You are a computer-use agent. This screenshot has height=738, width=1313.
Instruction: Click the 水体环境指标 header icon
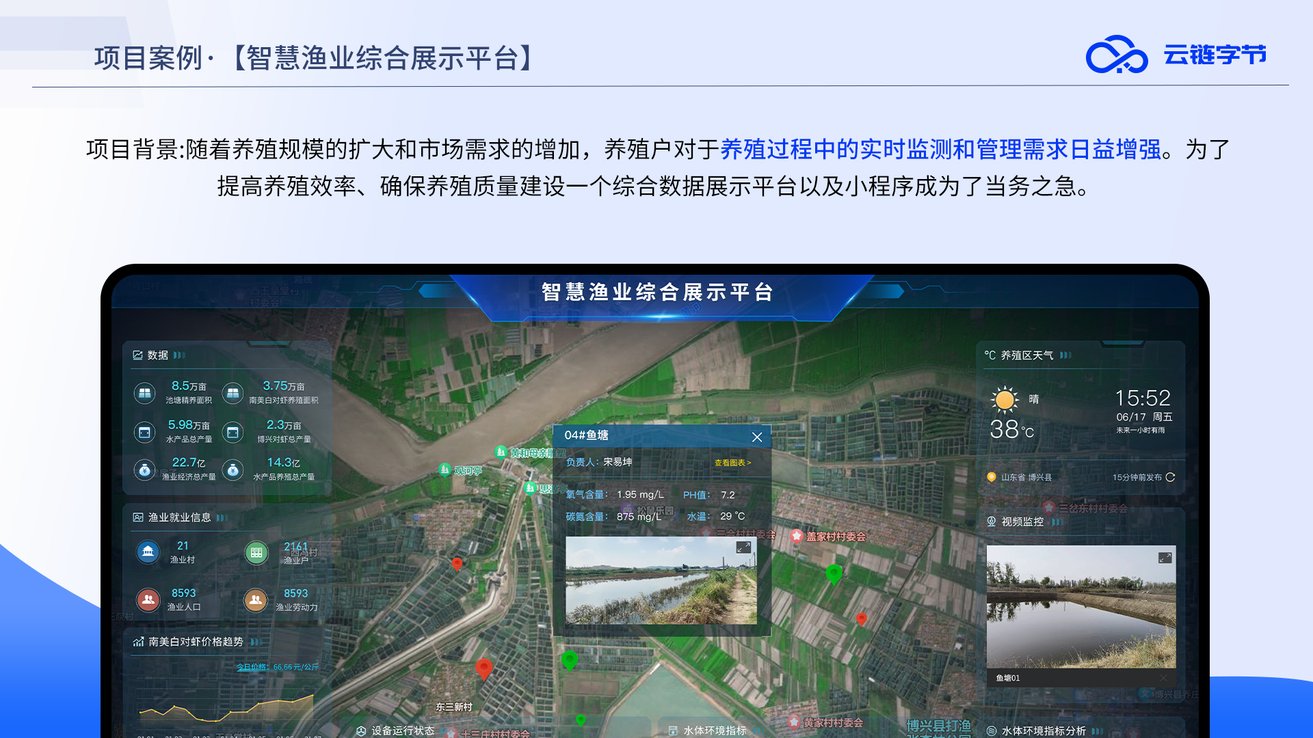(x=673, y=730)
